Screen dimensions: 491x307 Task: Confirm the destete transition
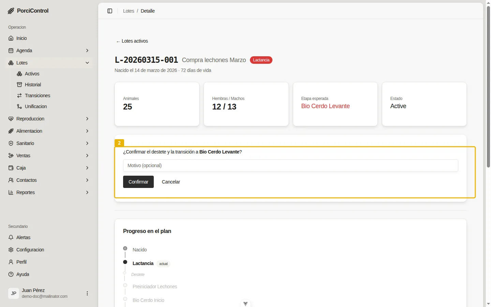click(x=138, y=182)
